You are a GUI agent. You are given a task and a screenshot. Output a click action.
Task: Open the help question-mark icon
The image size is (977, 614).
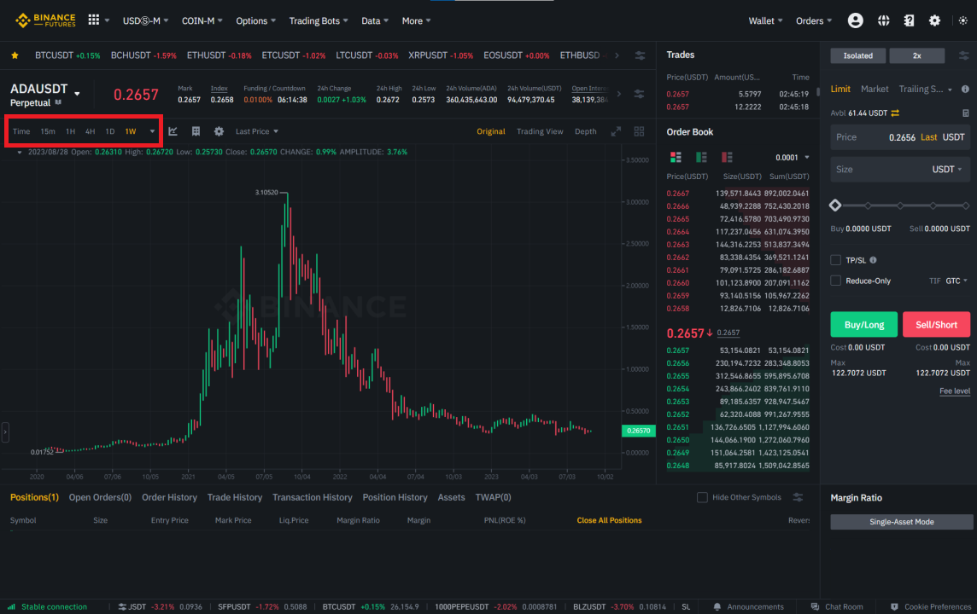pos(909,20)
